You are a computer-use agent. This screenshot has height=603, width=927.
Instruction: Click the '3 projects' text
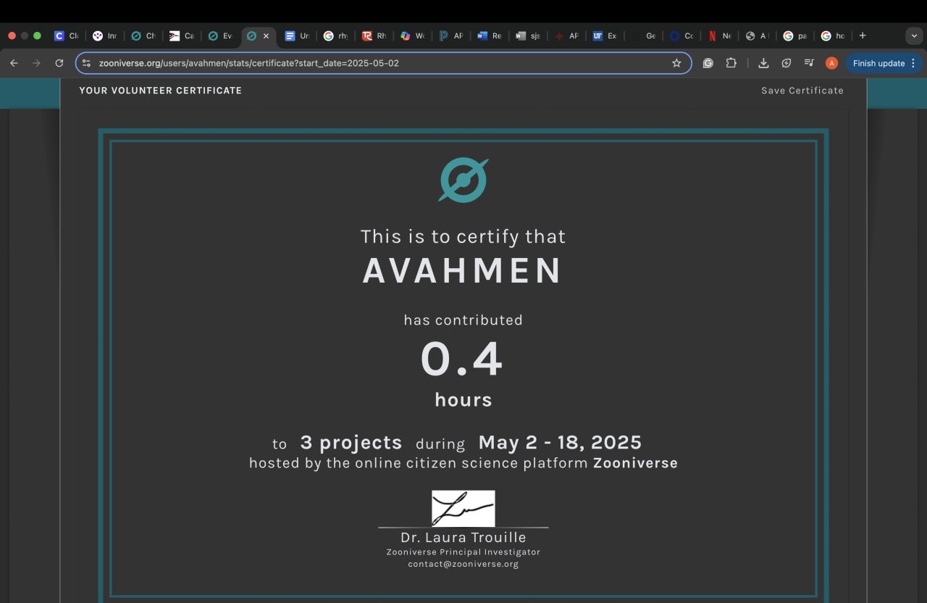351,442
